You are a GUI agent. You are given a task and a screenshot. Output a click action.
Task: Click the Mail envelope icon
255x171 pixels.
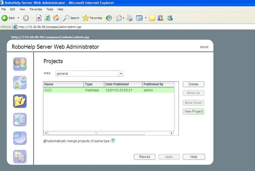tap(119, 18)
